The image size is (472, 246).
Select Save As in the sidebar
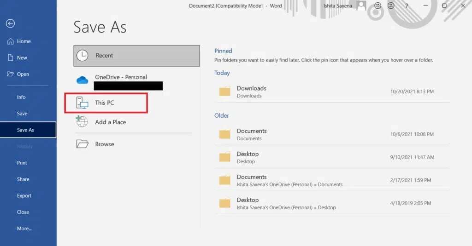28,130
